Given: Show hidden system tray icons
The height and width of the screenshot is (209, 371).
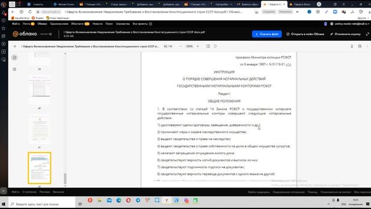Looking at the screenshot, I should pos(329,204).
